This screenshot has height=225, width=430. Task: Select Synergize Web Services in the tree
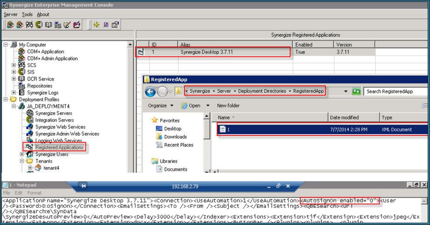point(60,127)
